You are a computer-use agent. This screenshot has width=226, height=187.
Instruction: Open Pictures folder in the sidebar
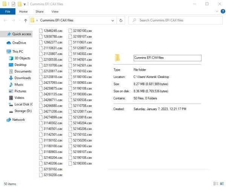17,91
